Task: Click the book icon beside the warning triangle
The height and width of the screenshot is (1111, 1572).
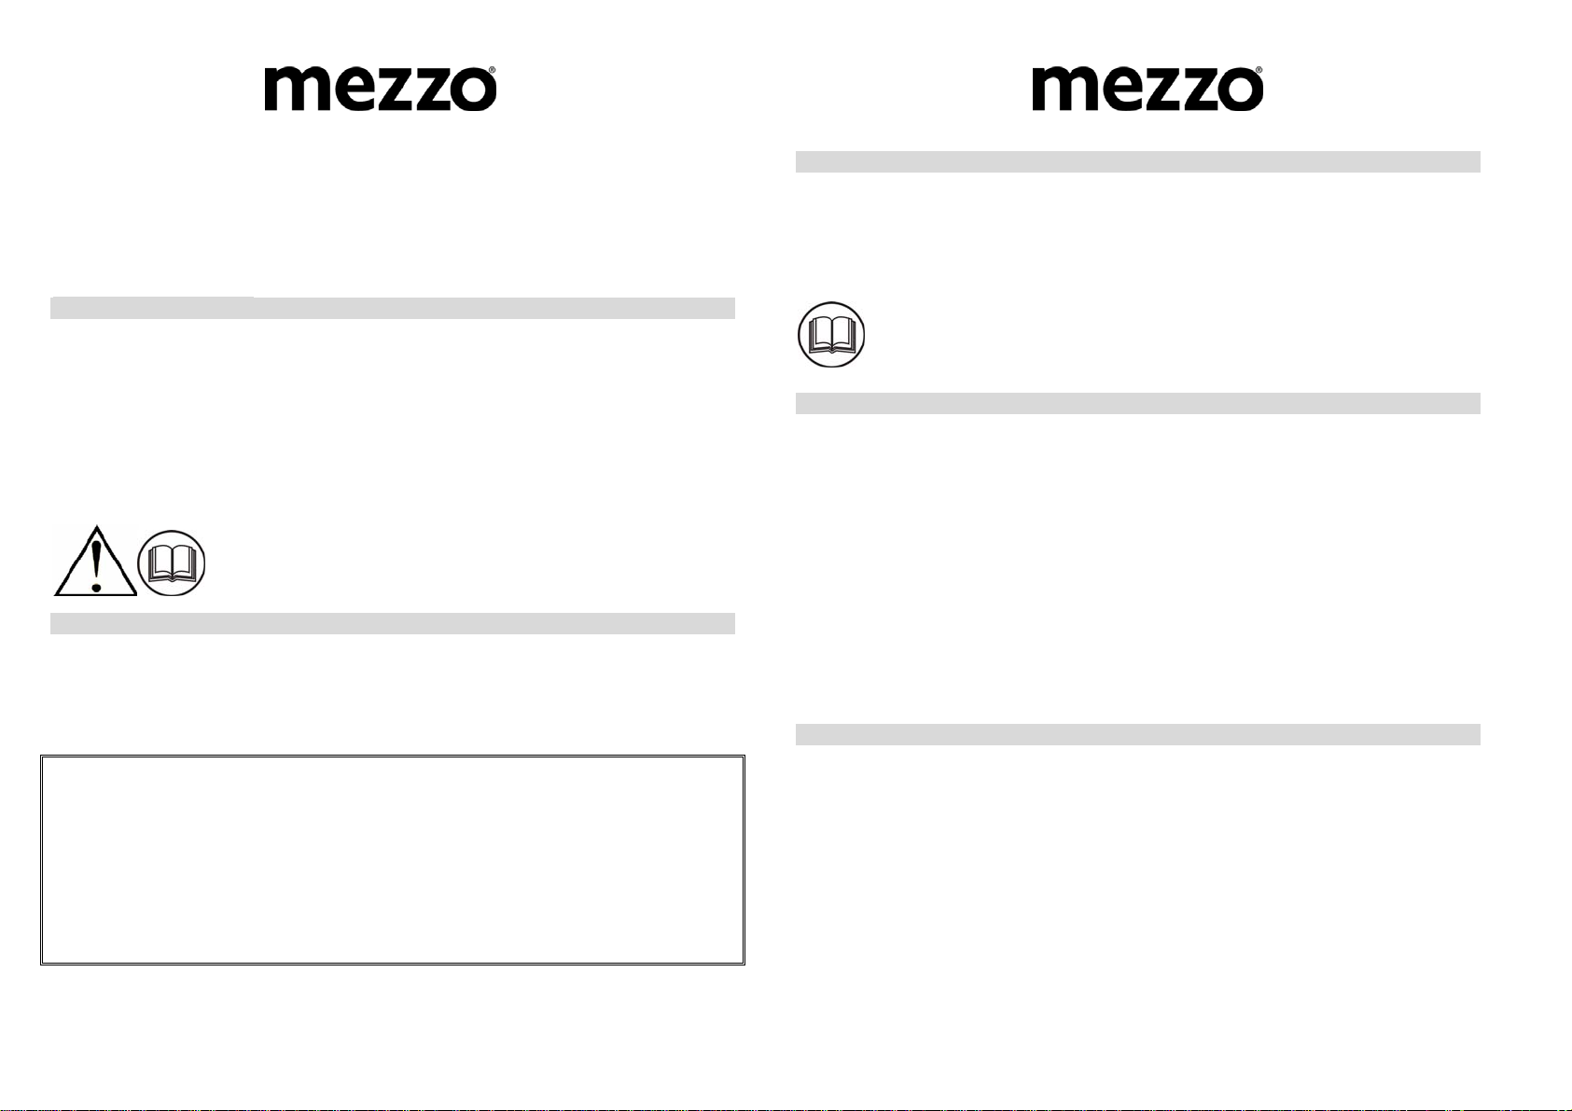Action: tap(172, 565)
